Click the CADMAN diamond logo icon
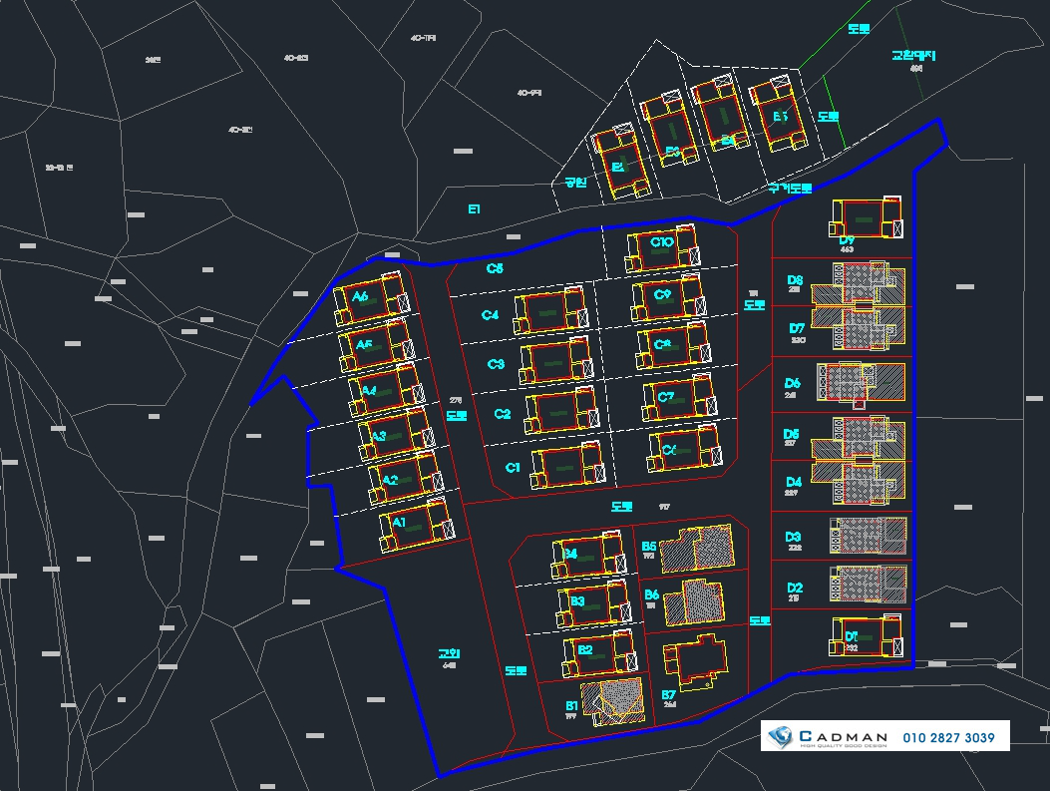The width and height of the screenshot is (1050, 791). (780, 737)
